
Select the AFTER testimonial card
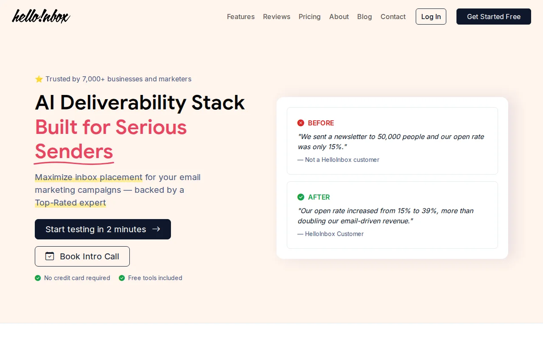point(392,215)
